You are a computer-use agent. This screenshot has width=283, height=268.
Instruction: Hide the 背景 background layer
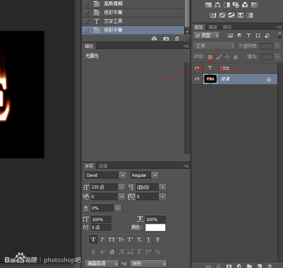197,79
